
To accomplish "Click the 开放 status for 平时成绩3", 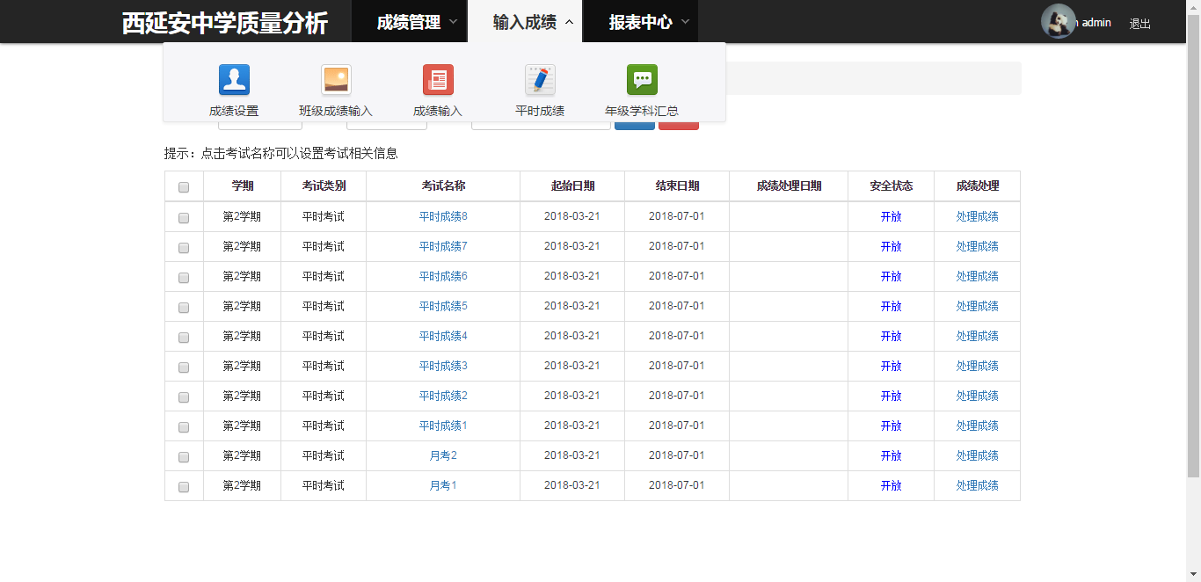I will (891, 366).
